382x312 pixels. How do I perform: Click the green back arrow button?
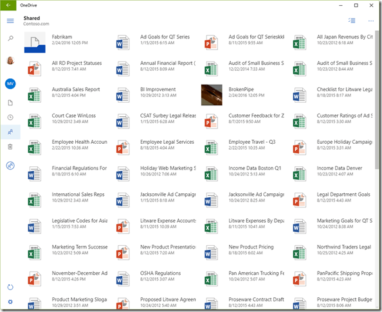click(x=8, y=5)
